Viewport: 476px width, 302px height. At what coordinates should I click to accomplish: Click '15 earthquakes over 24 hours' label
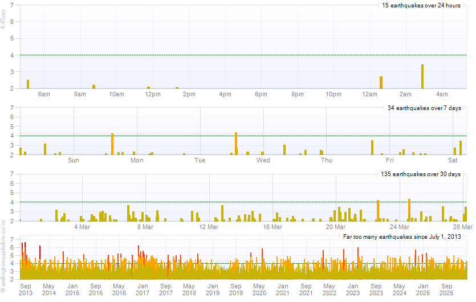coord(421,6)
